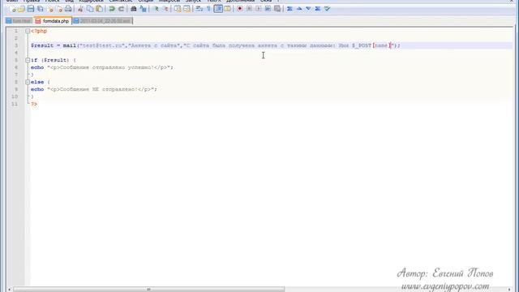Click the checkmark plugin icon at toolbar end
Image resolution: width=519 pixels, height=292 pixels.
tap(327, 9)
